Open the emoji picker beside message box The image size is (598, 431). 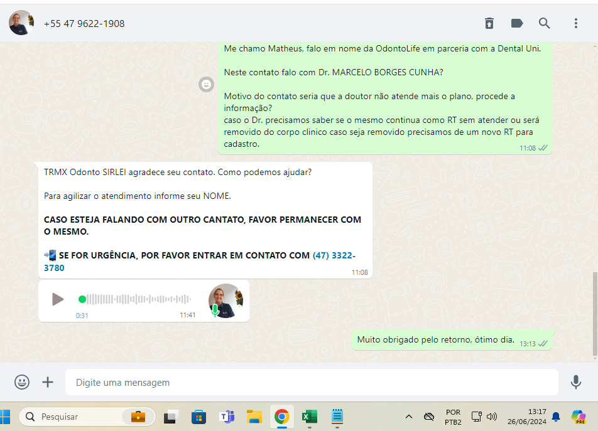coord(22,382)
